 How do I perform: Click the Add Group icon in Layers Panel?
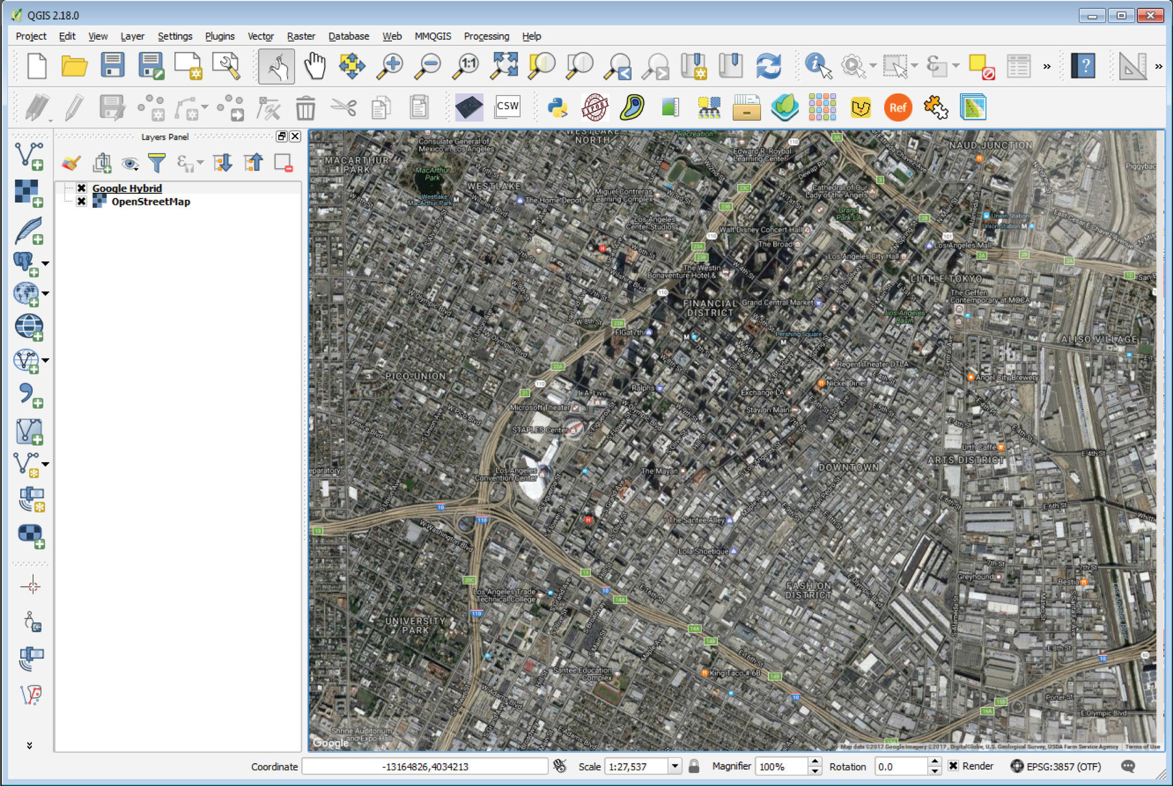pyautogui.click(x=102, y=163)
